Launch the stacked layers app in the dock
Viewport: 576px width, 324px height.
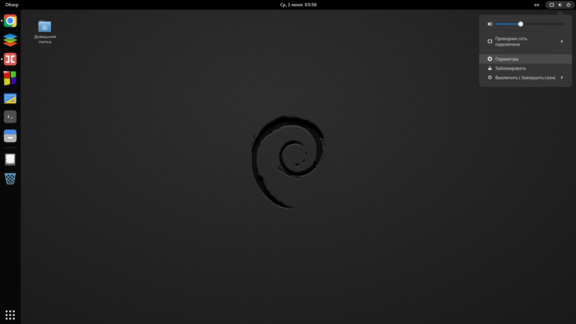point(10,40)
